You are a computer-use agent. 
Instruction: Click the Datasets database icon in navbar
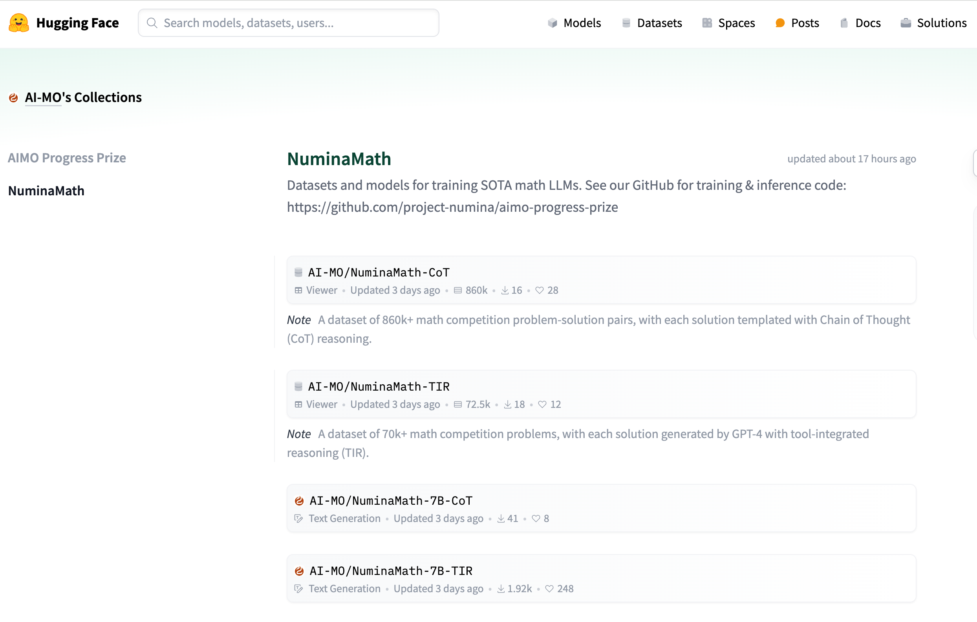(x=626, y=23)
